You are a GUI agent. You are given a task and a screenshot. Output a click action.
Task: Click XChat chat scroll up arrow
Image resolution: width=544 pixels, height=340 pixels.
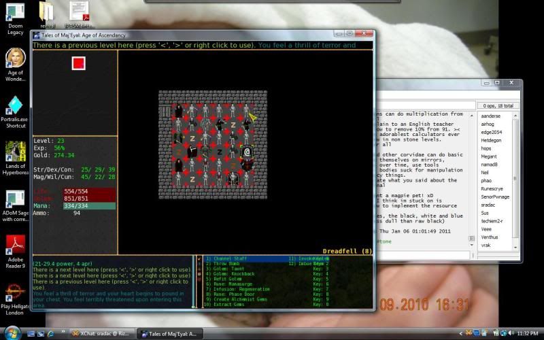[x=471, y=115]
